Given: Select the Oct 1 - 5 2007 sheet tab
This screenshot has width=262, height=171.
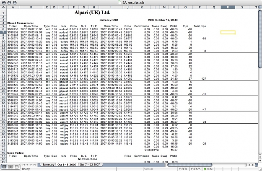Looking at the screenshot, I should (x=67, y=165).
